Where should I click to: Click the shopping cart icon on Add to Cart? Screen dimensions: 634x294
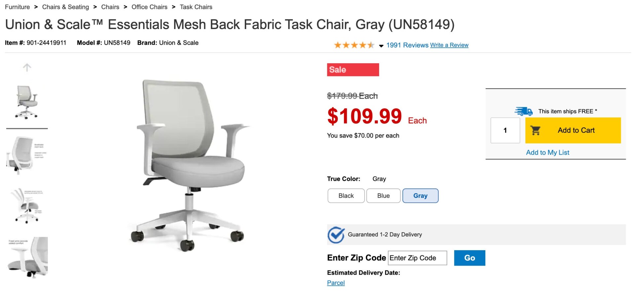point(535,130)
